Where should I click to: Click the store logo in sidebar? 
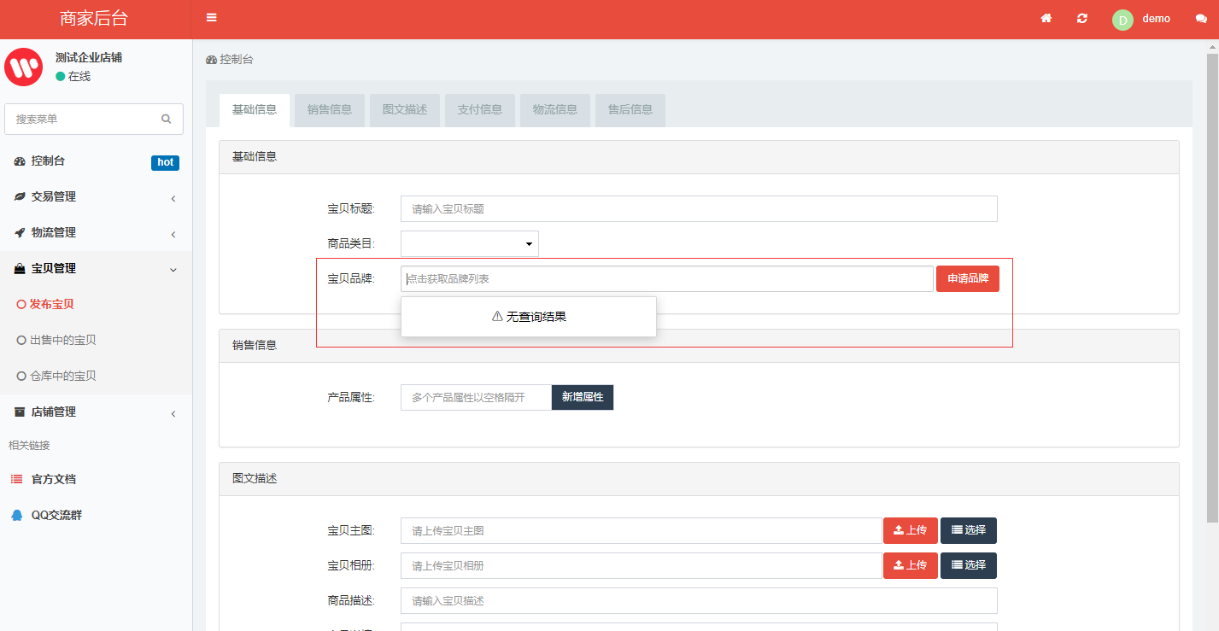pyautogui.click(x=24, y=67)
